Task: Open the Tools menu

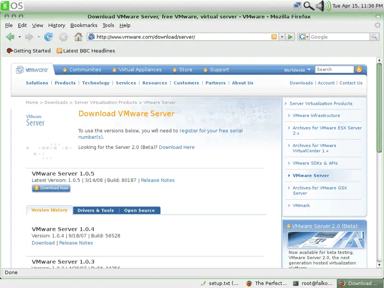Action: point(108,25)
